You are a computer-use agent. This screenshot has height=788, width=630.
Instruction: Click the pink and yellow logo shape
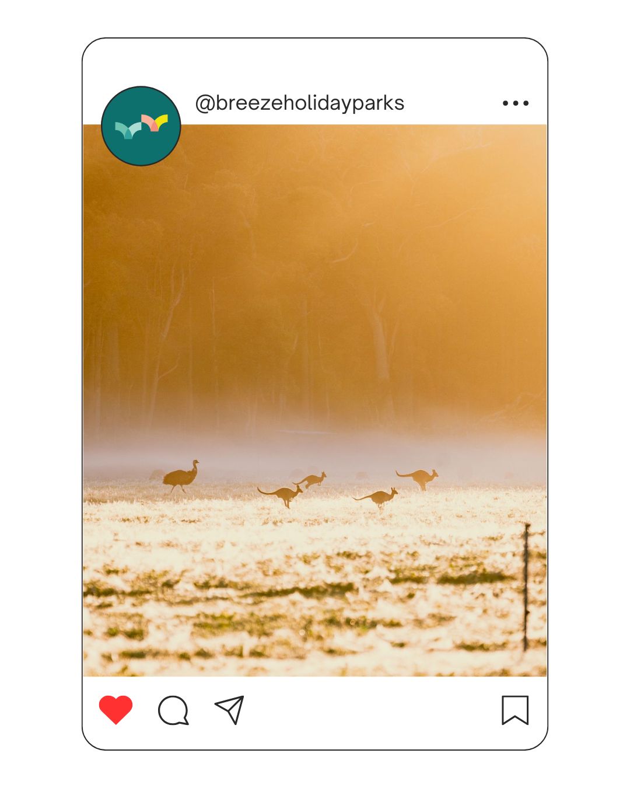pos(155,123)
